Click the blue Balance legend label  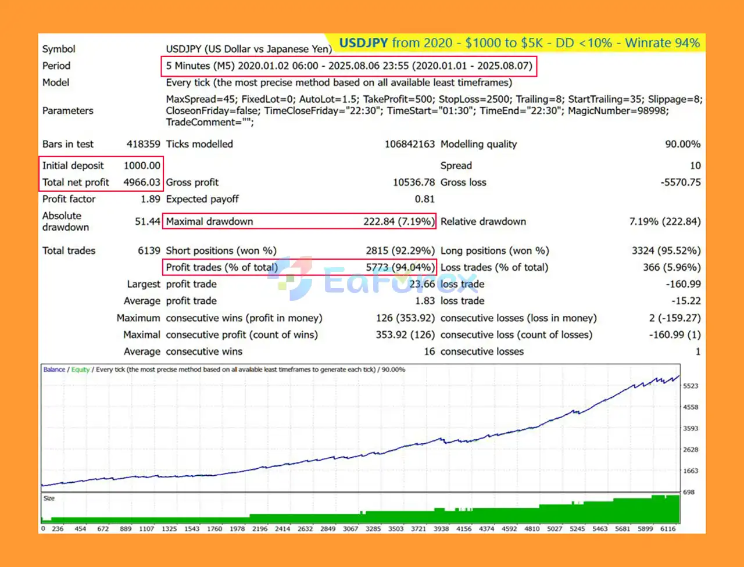pyautogui.click(x=54, y=369)
